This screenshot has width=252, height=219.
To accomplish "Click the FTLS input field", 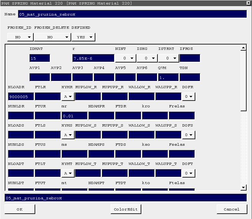I will pos(48,135).
